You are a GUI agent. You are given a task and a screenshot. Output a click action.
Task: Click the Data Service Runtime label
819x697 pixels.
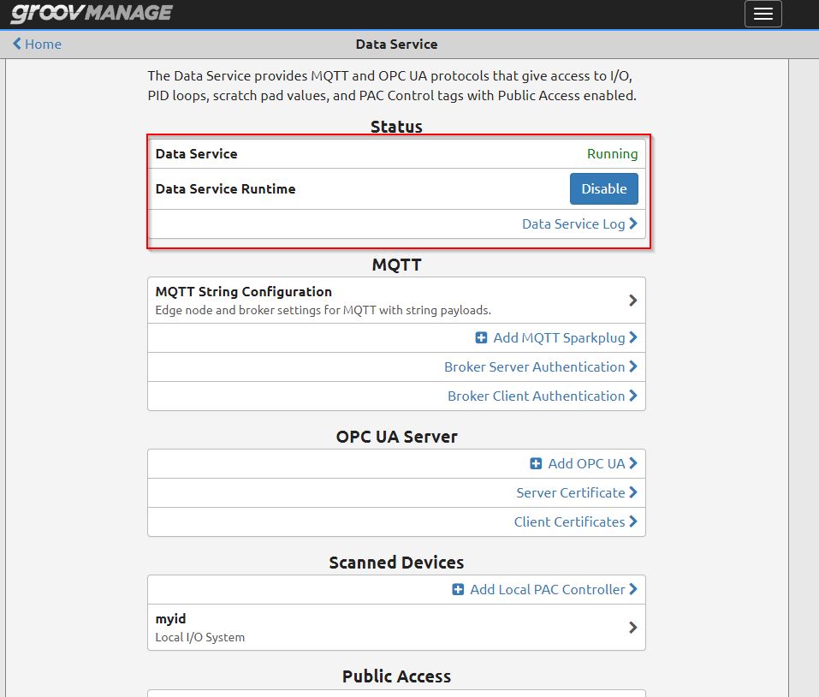pos(226,189)
